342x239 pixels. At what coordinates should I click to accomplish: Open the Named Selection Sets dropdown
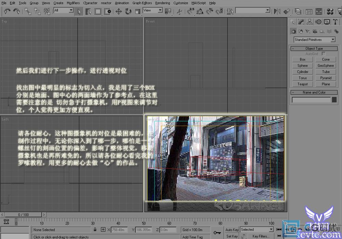268,10
